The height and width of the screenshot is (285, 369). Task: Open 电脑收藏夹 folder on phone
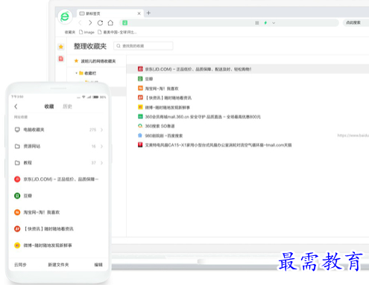click(58, 129)
